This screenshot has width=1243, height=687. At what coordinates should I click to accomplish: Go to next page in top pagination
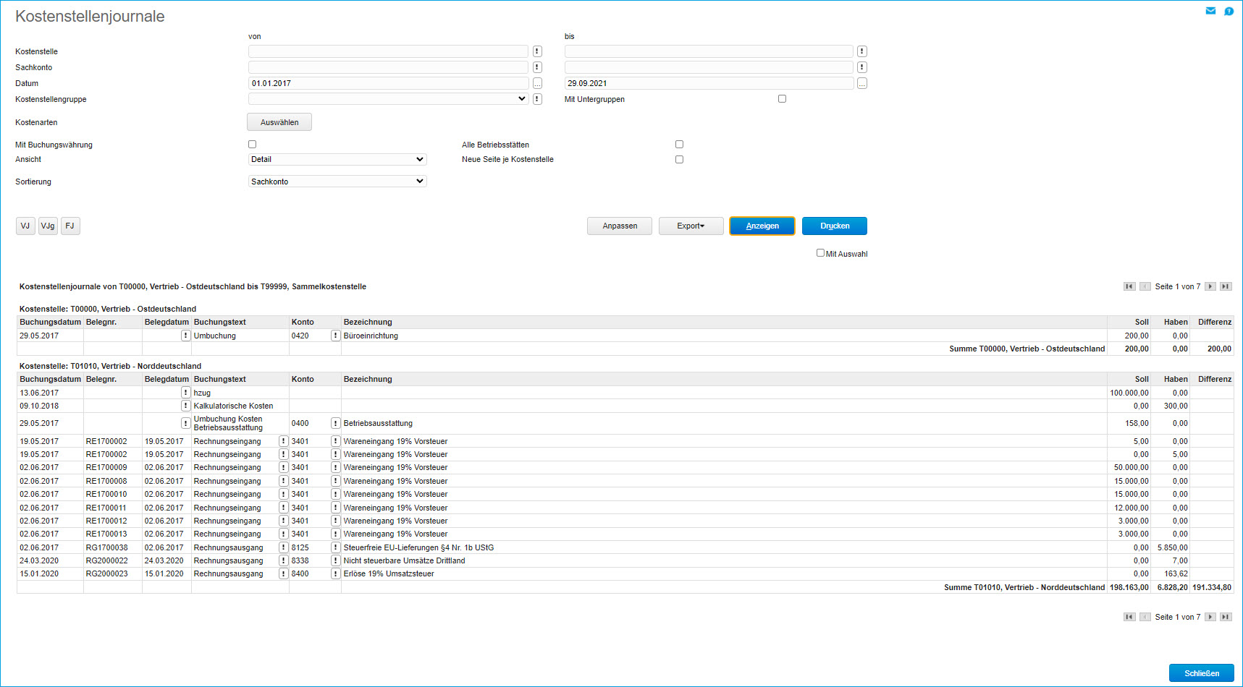(x=1210, y=286)
